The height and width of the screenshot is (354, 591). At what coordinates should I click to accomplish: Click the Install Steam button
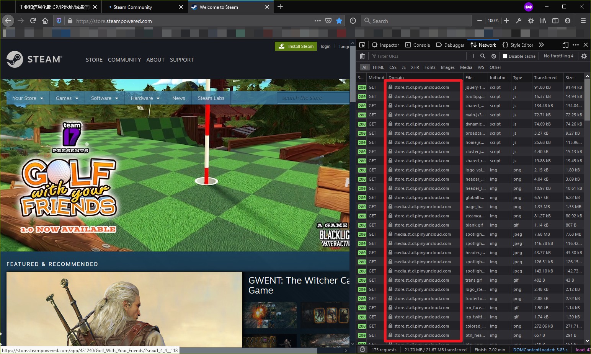[x=296, y=46]
